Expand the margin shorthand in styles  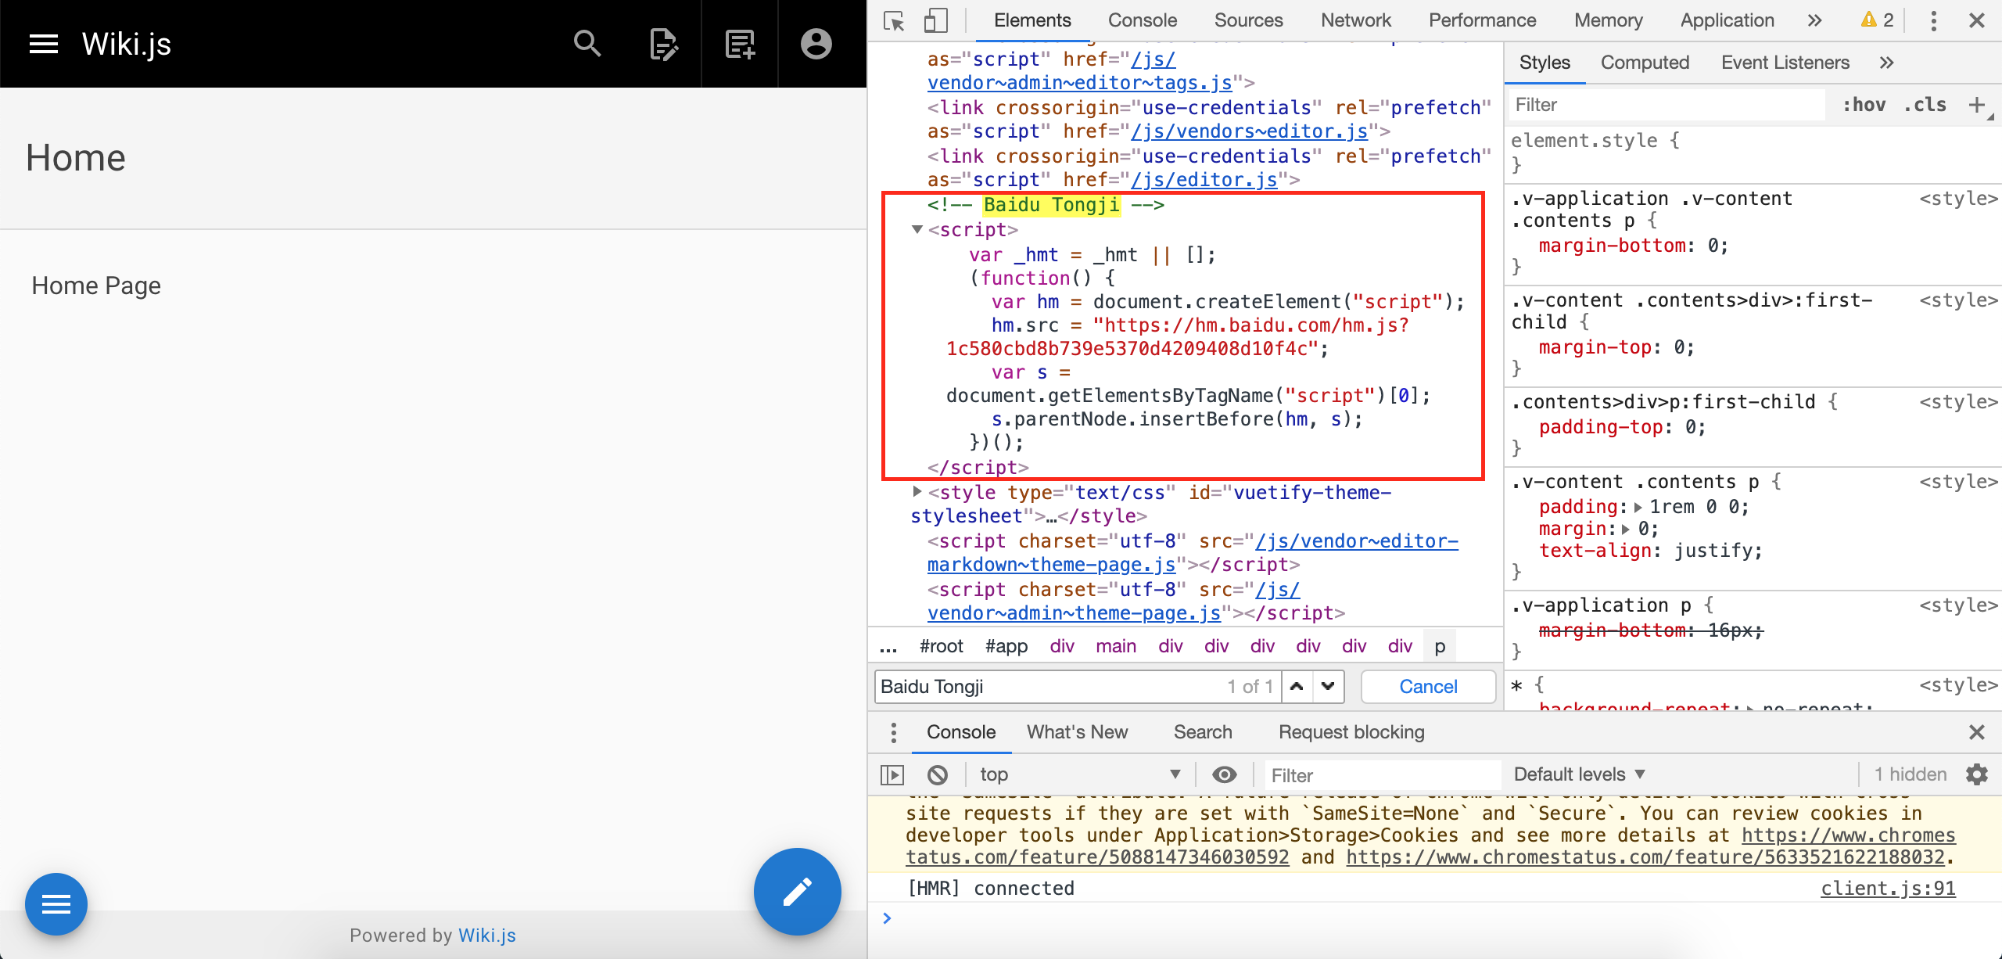click(x=1627, y=530)
